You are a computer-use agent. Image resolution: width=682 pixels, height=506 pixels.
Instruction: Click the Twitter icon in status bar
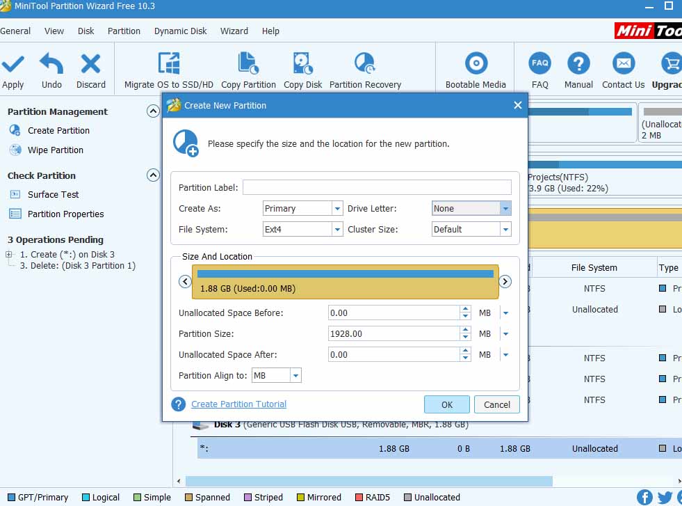click(x=665, y=497)
